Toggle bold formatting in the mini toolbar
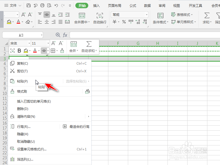The image size is (220, 165). tap(19, 50)
